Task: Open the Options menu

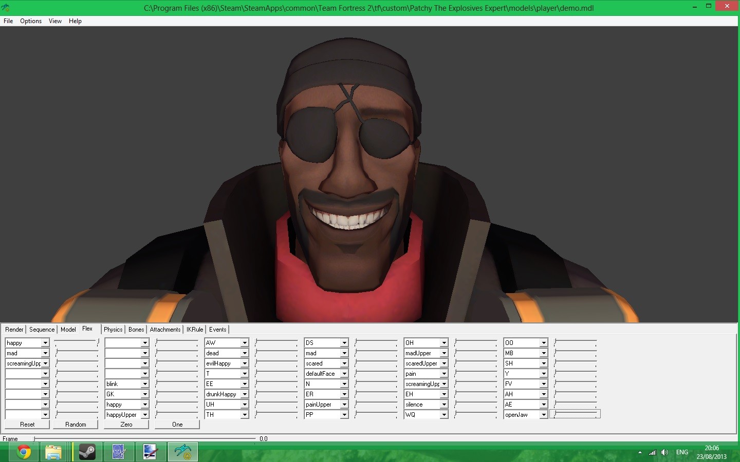Action: [x=31, y=21]
